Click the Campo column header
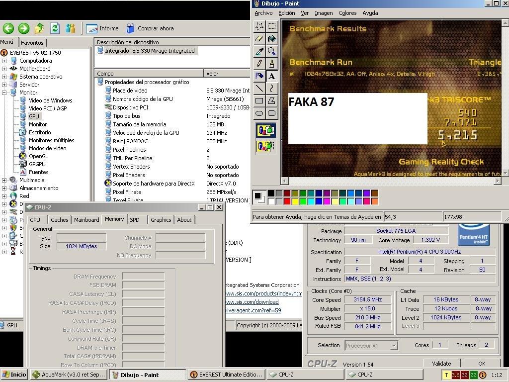 click(149, 74)
